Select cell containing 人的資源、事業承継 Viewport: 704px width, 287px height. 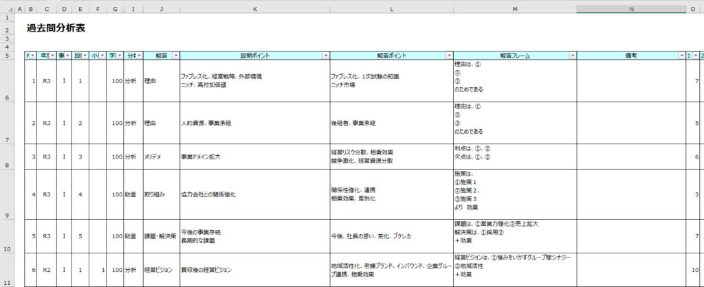click(255, 123)
